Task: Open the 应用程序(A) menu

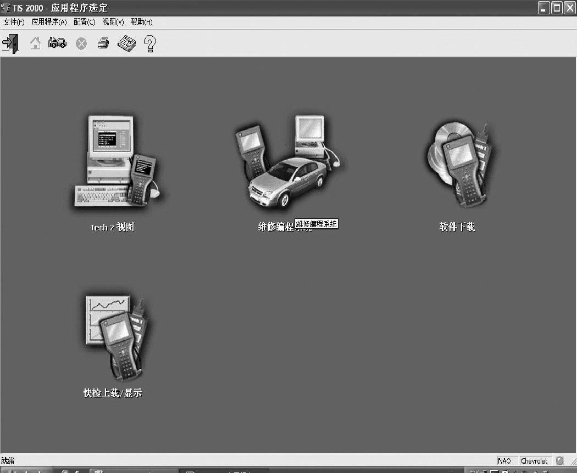Action: click(x=49, y=22)
